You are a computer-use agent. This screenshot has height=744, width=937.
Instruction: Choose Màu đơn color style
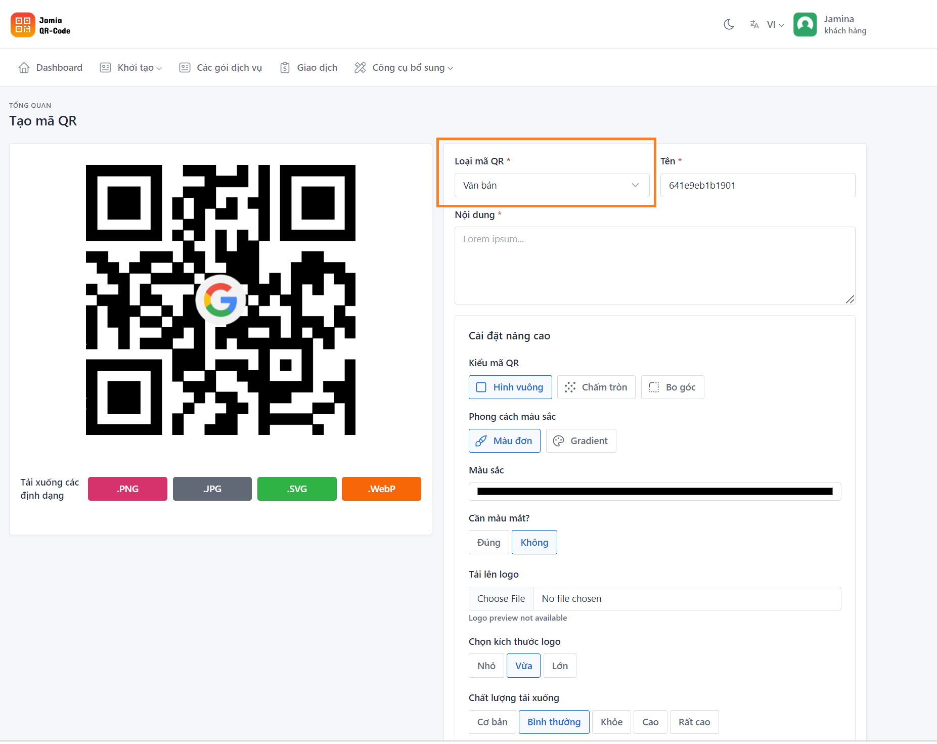pyautogui.click(x=505, y=441)
